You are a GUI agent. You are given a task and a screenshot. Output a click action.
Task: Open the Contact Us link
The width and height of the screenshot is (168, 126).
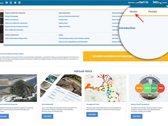[x=142, y=2]
